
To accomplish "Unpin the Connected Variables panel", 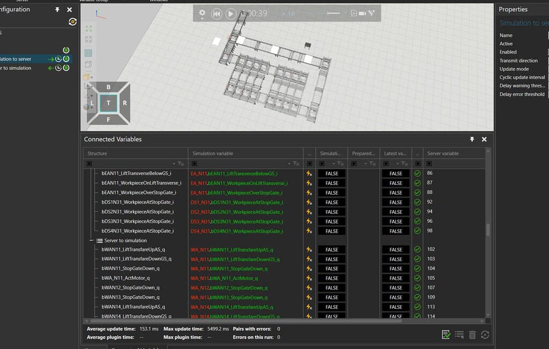I will (x=472, y=139).
